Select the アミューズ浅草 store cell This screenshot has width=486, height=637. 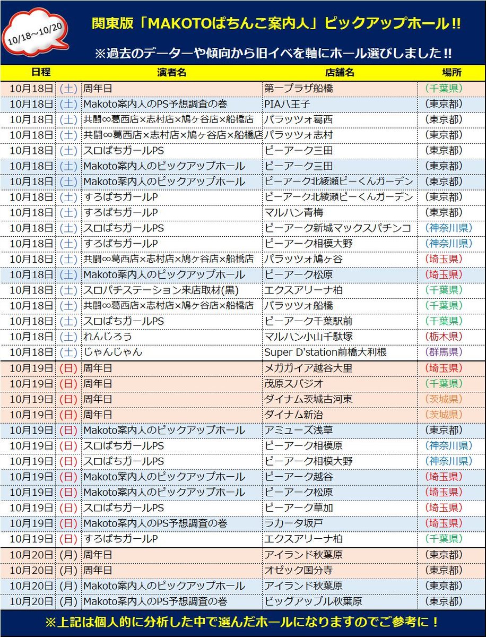340,430
